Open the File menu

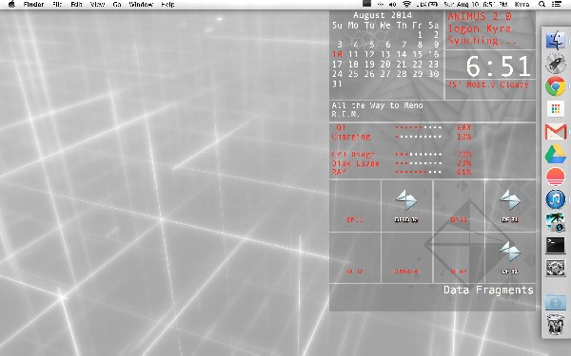(x=57, y=5)
